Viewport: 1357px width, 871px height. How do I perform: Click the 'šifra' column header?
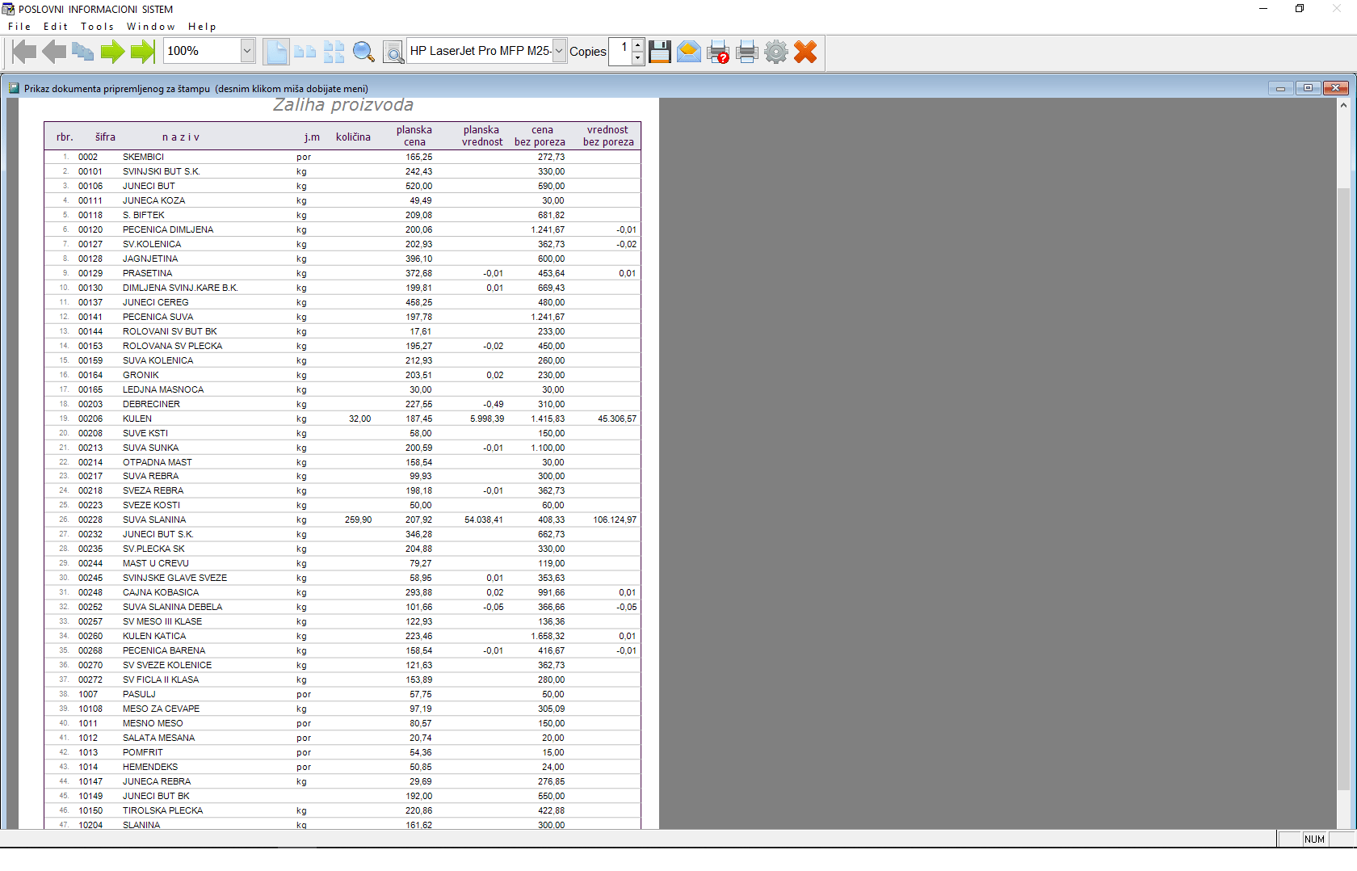click(x=105, y=137)
